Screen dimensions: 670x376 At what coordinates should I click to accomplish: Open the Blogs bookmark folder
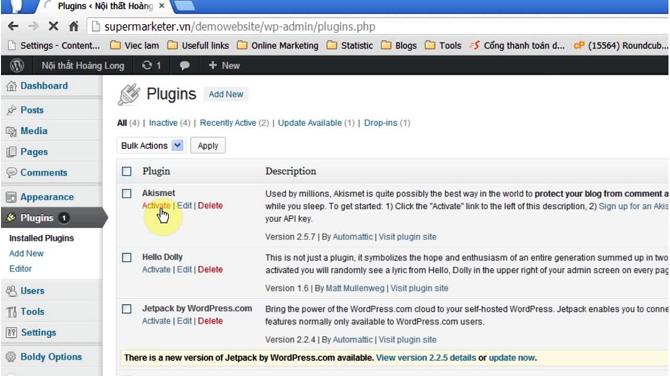[x=399, y=45]
